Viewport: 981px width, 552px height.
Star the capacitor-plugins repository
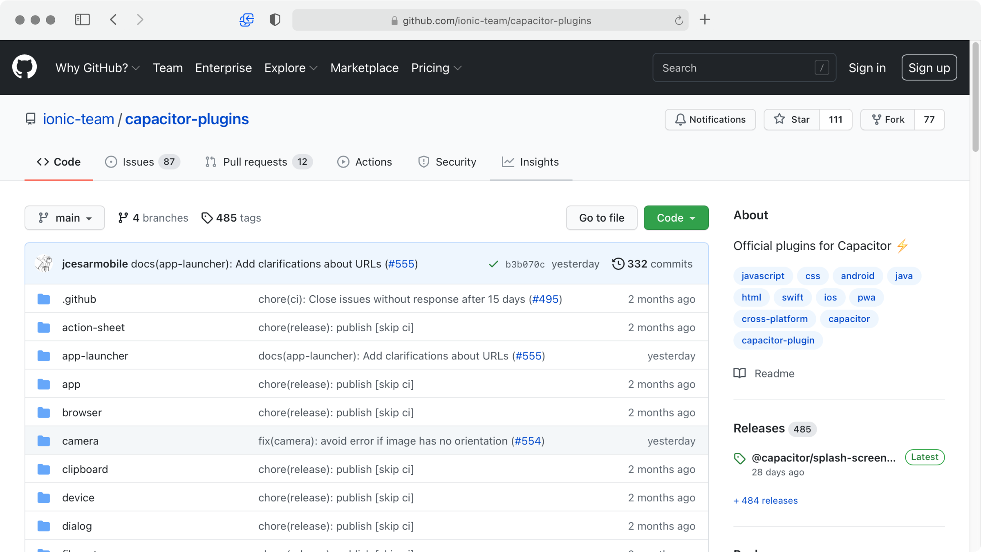click(792, 119)
